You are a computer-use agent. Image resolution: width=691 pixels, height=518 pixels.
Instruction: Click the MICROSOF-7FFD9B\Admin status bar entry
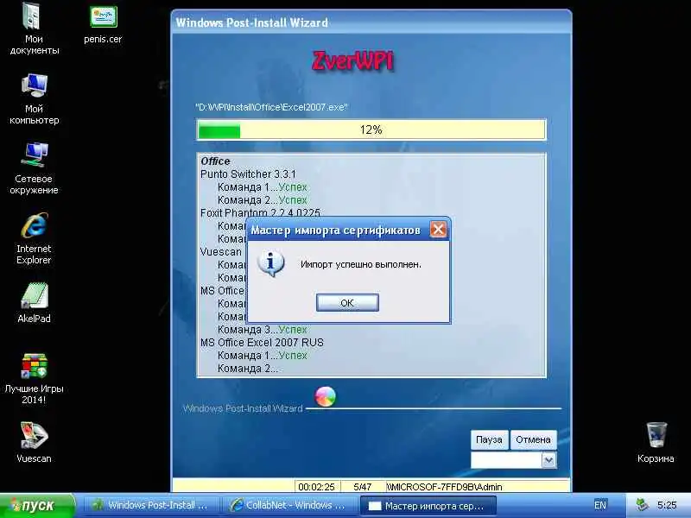pyautogui.click(x=444, y=487)
